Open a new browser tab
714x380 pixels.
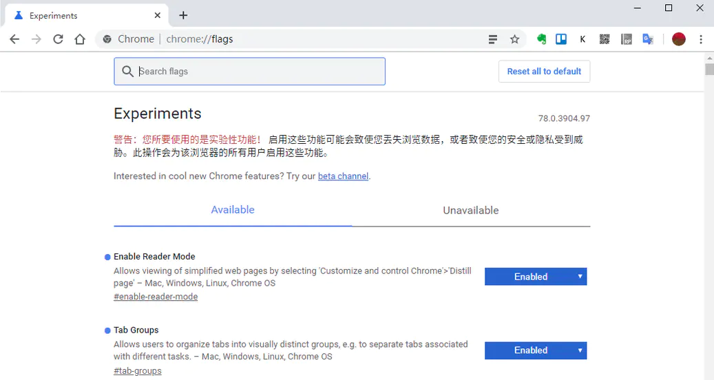(x=183, y=15)
